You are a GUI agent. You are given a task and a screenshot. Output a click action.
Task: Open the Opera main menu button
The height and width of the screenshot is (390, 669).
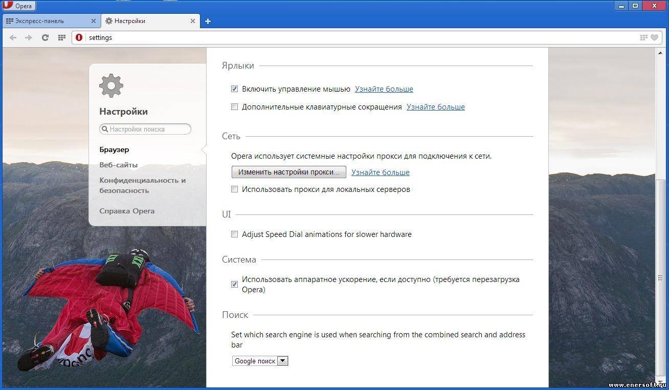(18, 6)
